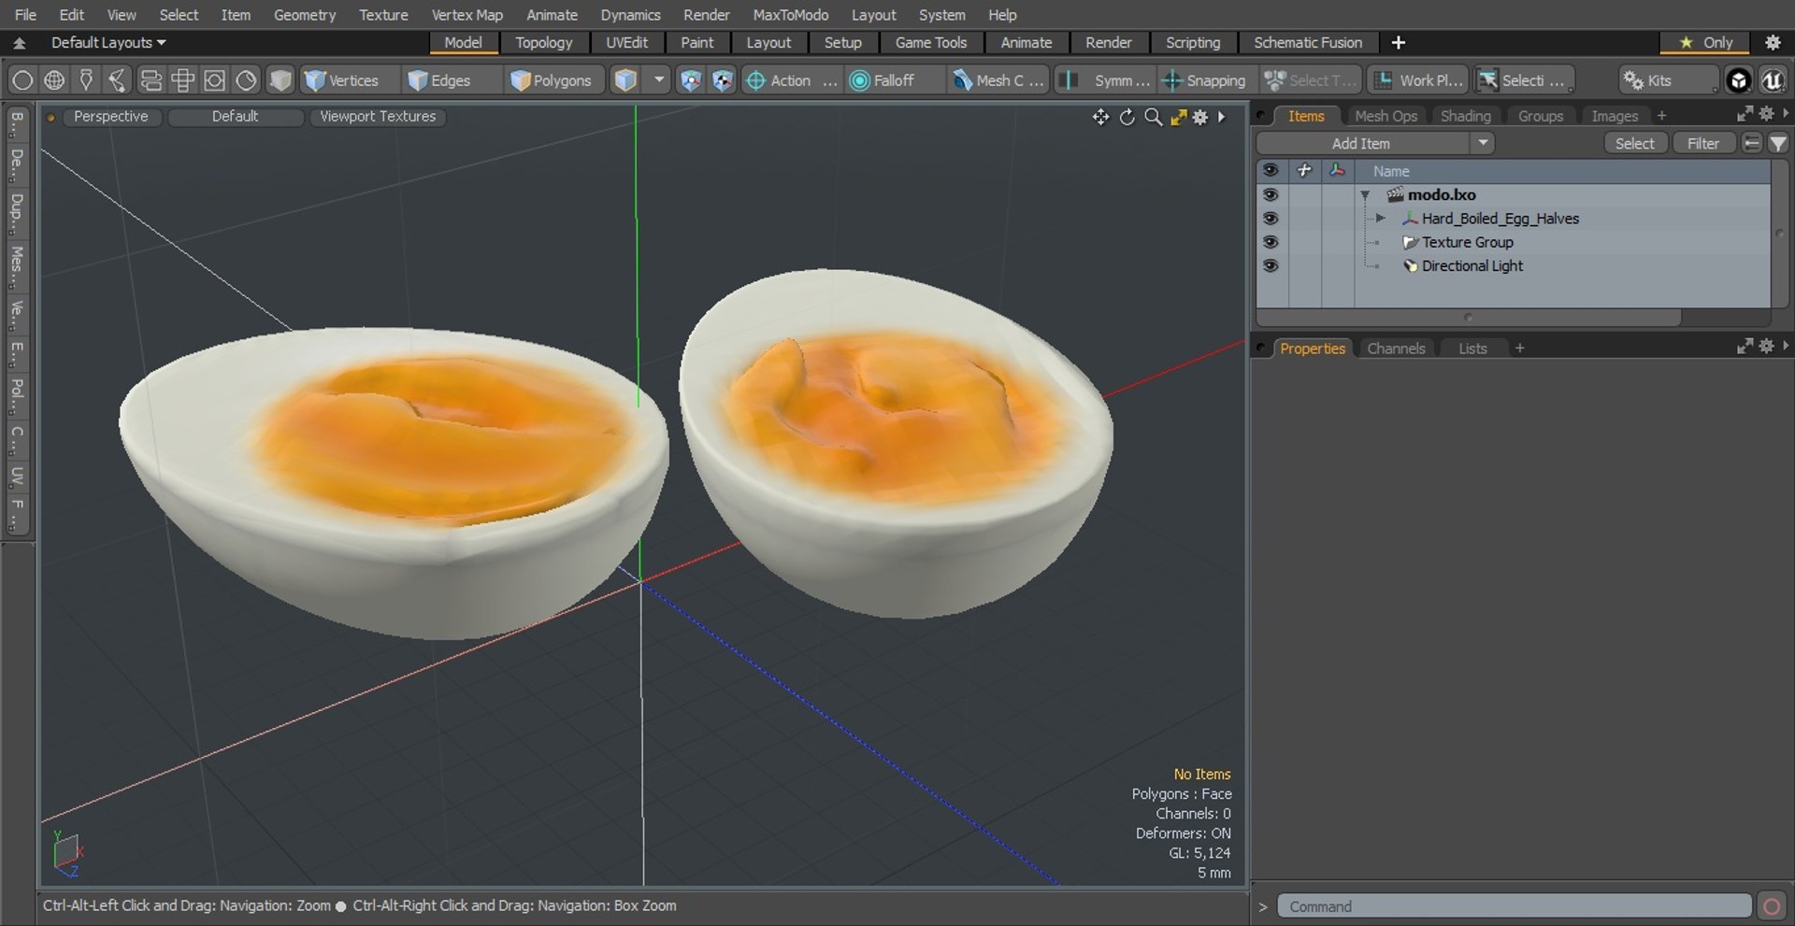The width and height of the screenshot is (1795, 926).
Task: Switch to the Mesh Ops tab
Action: point(1386,116)
